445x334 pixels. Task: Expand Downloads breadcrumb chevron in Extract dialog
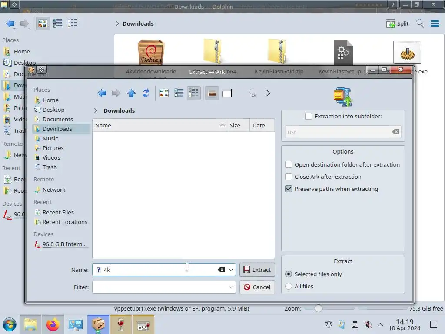(96, 110)
